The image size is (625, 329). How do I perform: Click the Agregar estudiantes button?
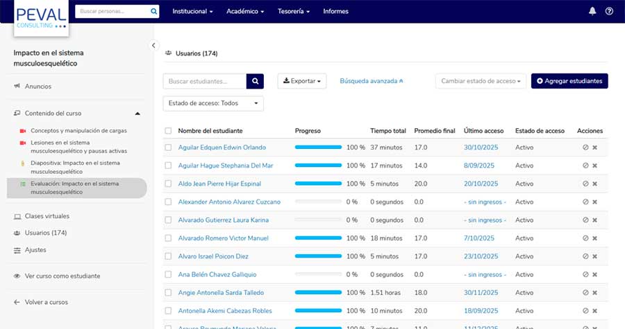point(569,81)
